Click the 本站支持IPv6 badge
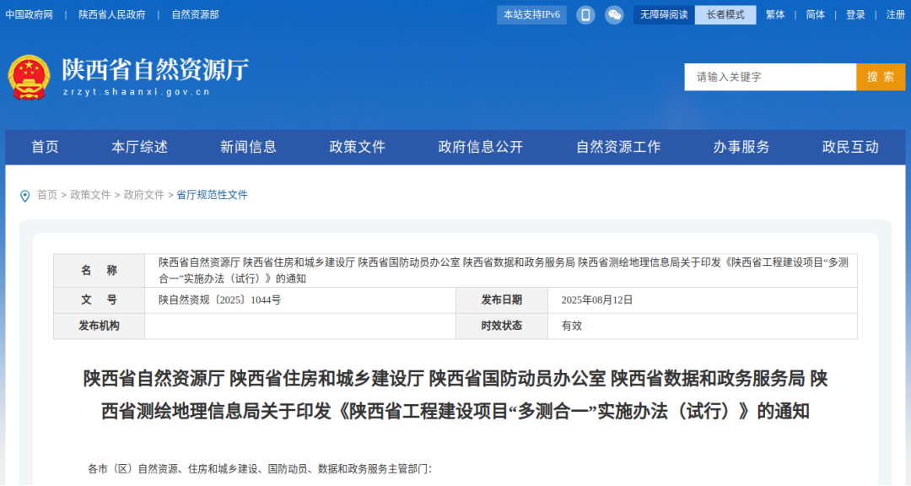 pyautogui.click(x=531, y=14)
